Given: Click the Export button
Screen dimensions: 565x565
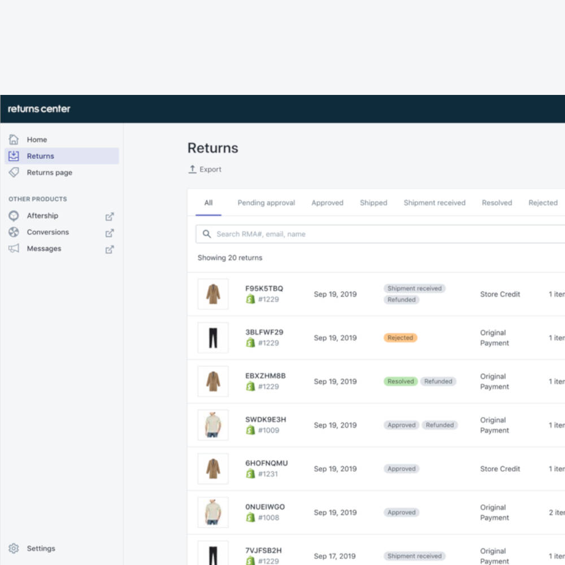Looking at the screenshot, I should (x=205, y=169).
